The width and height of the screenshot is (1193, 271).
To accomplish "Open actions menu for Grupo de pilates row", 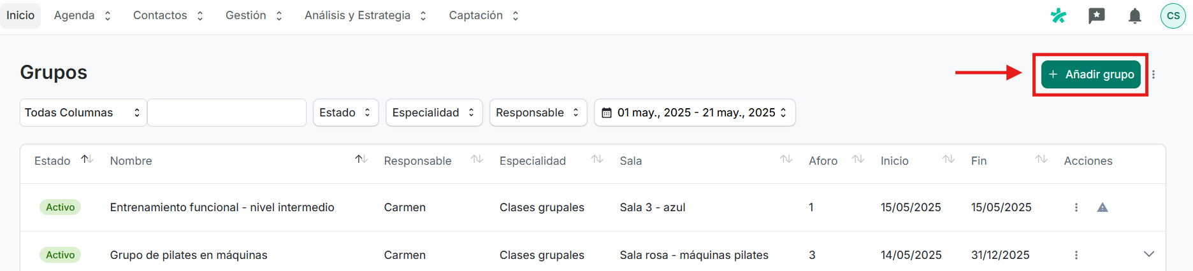I will click(x=1076, y=255).
